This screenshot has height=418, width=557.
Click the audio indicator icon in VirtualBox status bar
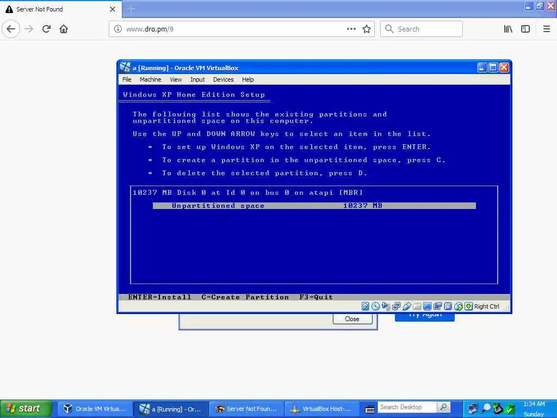click(386, 306)
